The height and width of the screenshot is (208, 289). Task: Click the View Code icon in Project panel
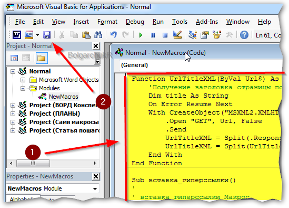(14, 58)
